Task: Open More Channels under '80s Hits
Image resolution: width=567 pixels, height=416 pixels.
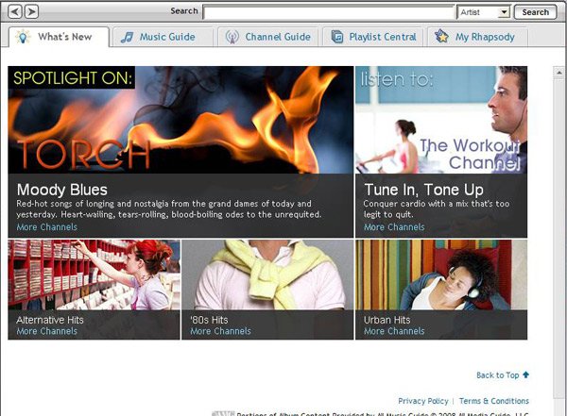Action: 220,331
